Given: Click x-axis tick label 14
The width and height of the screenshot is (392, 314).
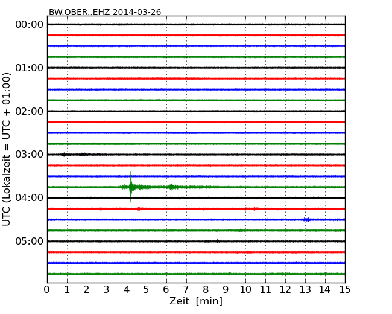Looking at the screenshot, I should [324, 290].
